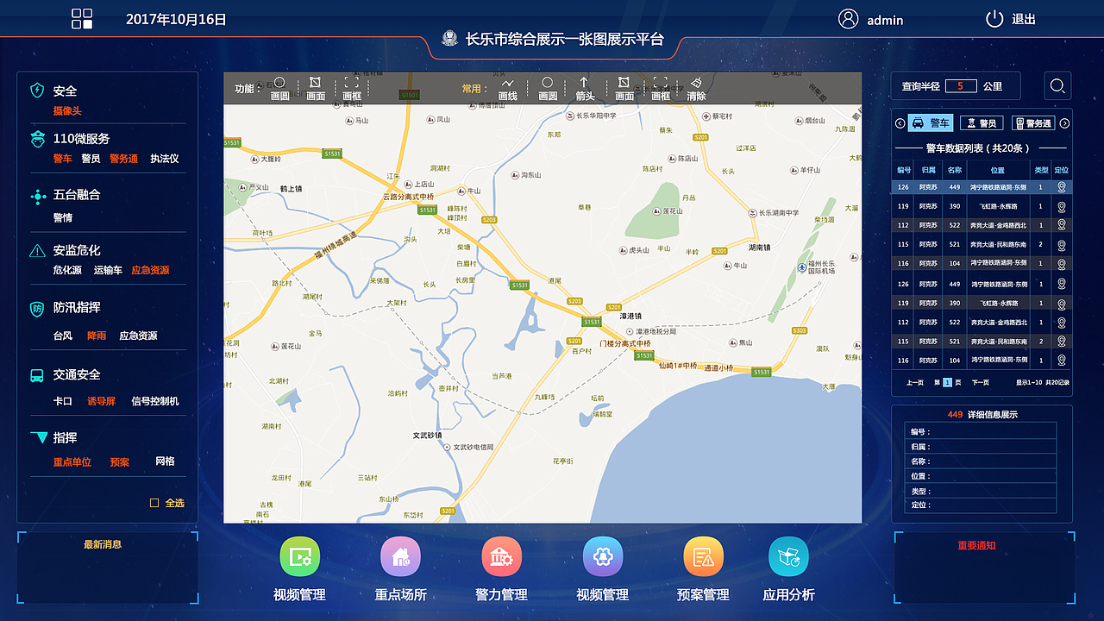Switch to the 警员 tab

coord(982,122)
